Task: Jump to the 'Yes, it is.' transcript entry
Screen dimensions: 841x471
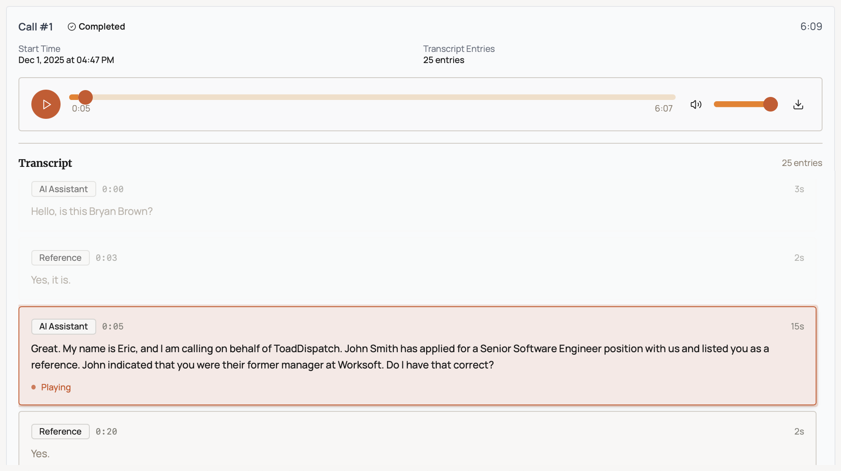Action: pyautogui.click(x=51, y=280)
